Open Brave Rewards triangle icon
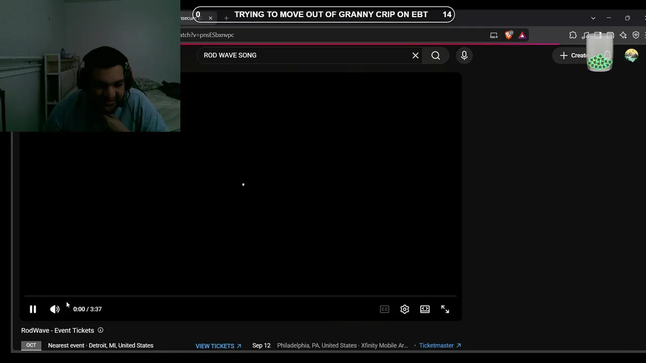This screenshot has height=363, width=646. point(522,35)
